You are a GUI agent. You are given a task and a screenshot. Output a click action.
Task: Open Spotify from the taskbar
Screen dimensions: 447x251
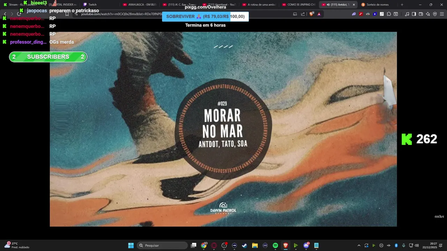275,245
